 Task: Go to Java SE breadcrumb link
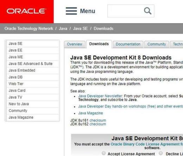point(80,29)
